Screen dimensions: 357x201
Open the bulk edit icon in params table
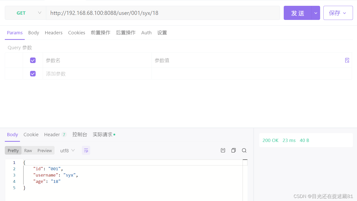347,60
